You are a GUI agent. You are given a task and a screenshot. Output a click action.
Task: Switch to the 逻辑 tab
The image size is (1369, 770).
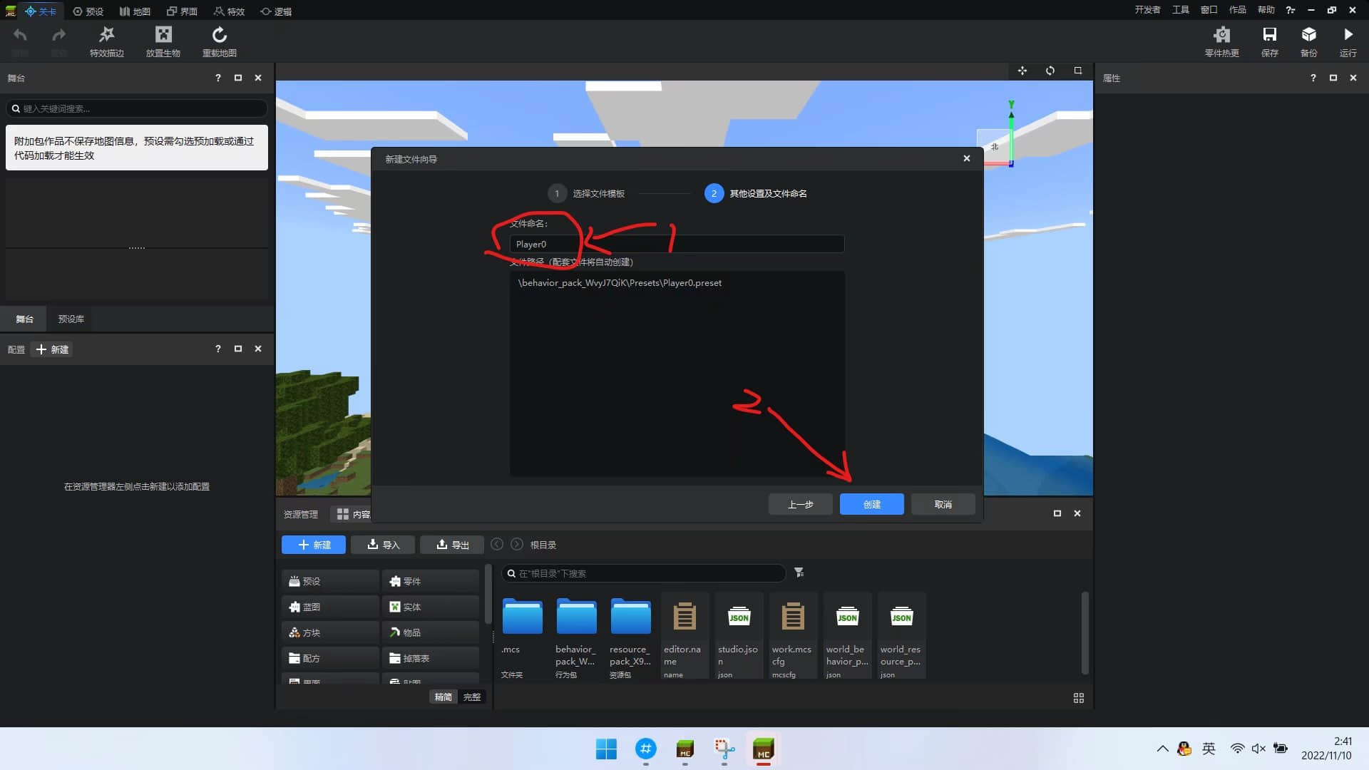(x=277, y=11)
